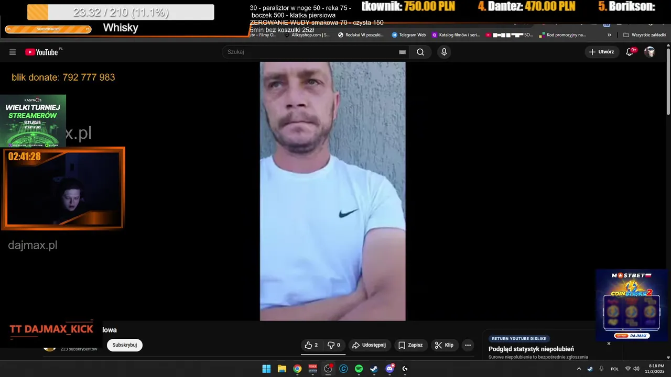671x377 pixels.
Task: Click Podgląd statystyk niepolubień heading
Action: [x=531, y=349]
